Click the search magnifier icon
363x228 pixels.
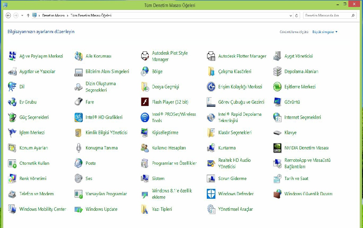pyautogui.click(x=353, y=16)
